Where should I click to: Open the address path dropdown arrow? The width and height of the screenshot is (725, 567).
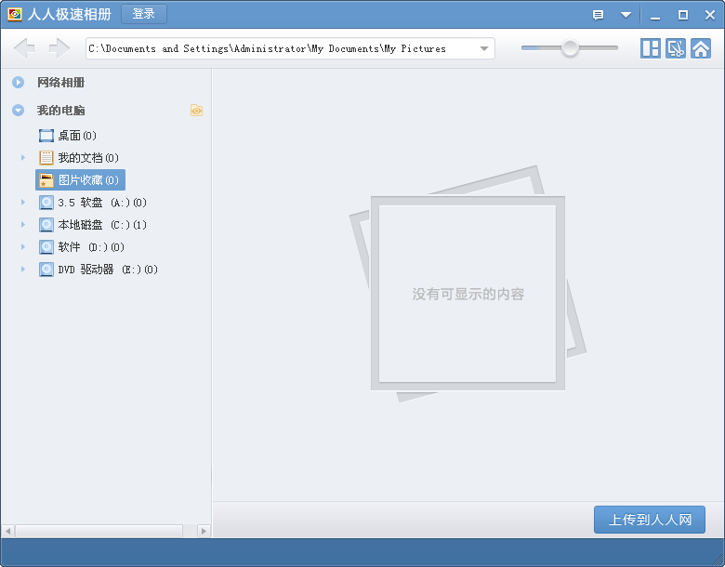tap(484, 48)
